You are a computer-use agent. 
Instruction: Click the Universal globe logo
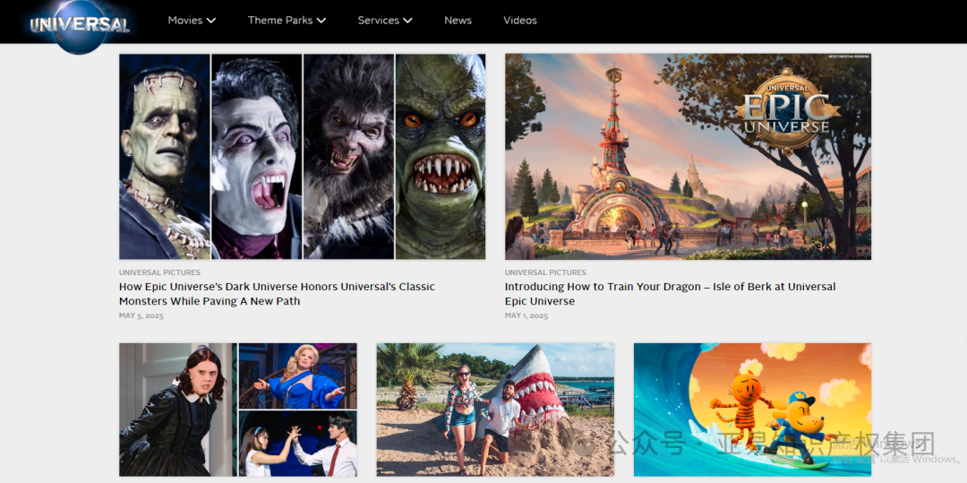[80, 24]
